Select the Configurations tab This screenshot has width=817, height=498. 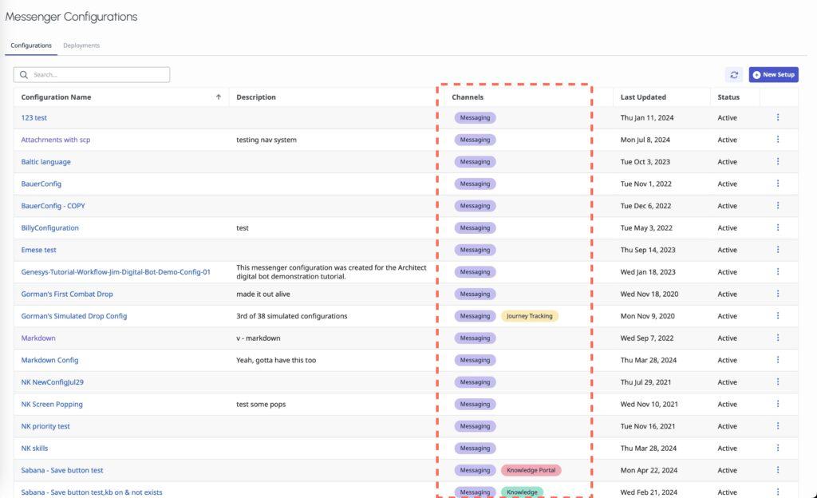point(30,45)
